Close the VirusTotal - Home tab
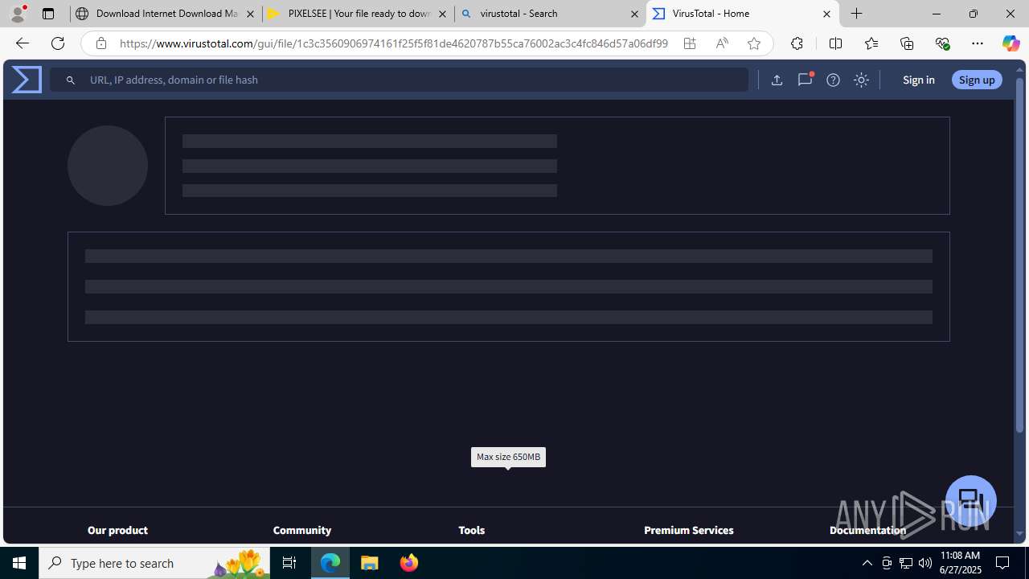This screenshot has width=1029, height=579. click(826, 14)
